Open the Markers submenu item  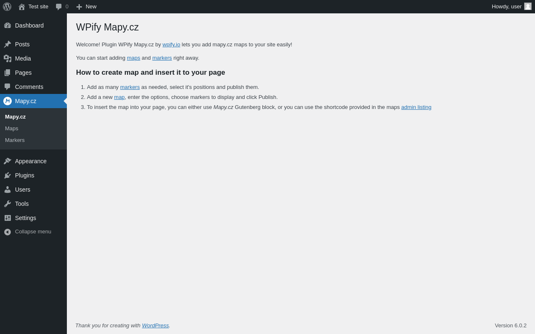pos(15,140)
